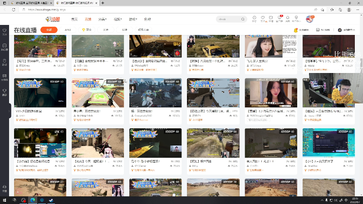Screen dimensions: 363x204
Task: Open the Windows Start menu
Action: pos(5,200)
